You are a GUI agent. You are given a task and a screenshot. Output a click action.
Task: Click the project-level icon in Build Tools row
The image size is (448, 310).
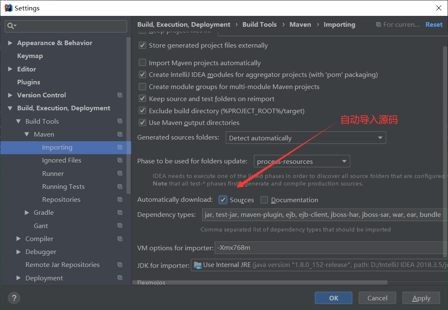coord(120,121)
